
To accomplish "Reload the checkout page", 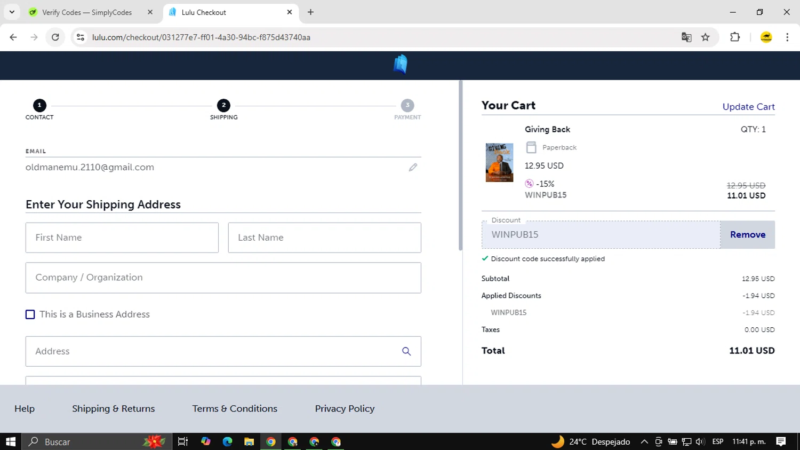I will pyautogui.click(x=55, y=37).
